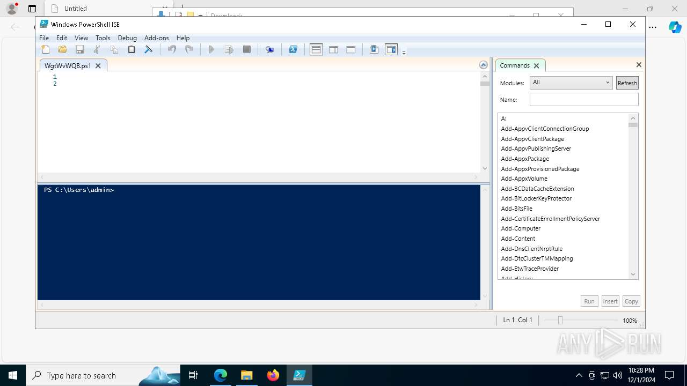Clear console pane with the brush icon
The width and height of the screenshot is (687, 386).
click(149, 49)
